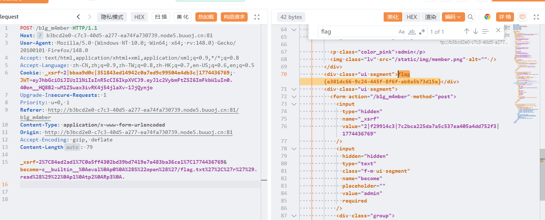Click the 'become' parameter in the request body
Screen dimensions: 545x220
[x=29, y=169]
